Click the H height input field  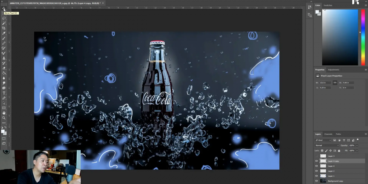click(x=348, y=82)
